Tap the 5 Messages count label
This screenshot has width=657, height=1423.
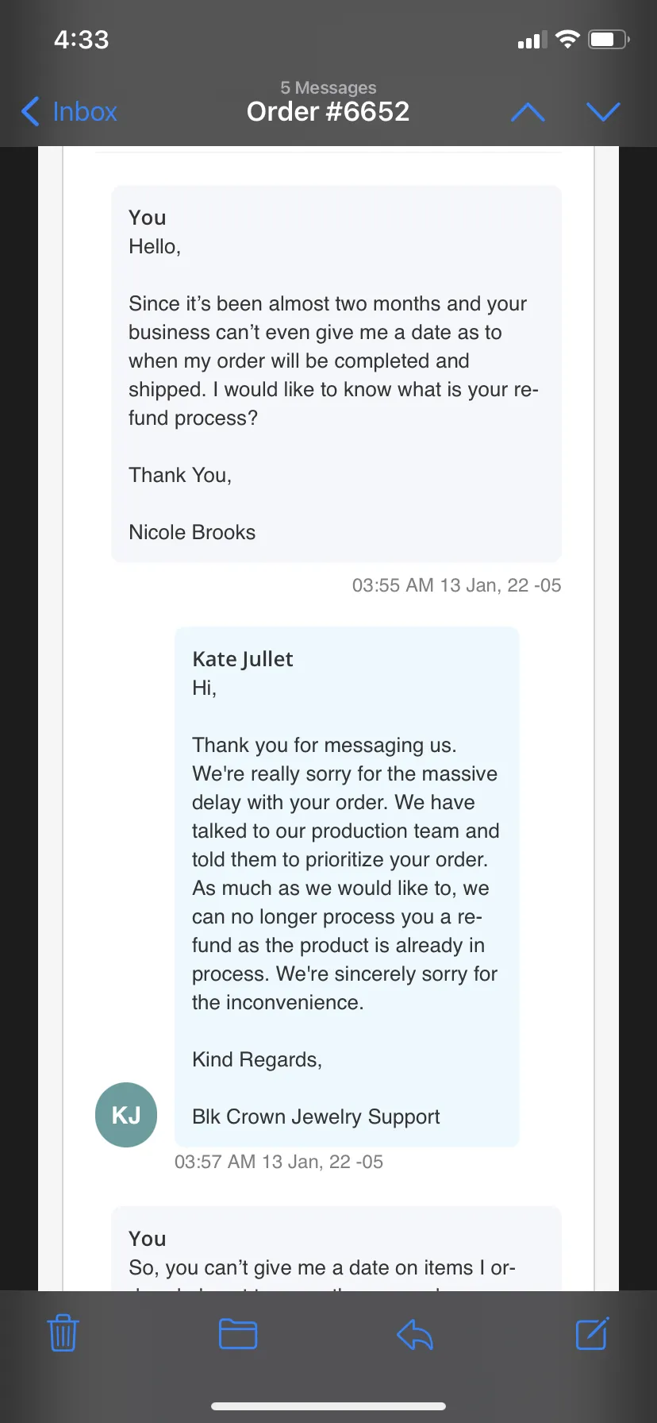328,87
